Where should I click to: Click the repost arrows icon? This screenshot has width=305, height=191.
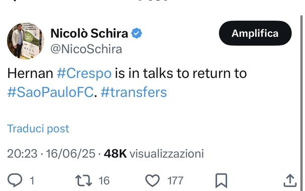(x=84, y=180)
